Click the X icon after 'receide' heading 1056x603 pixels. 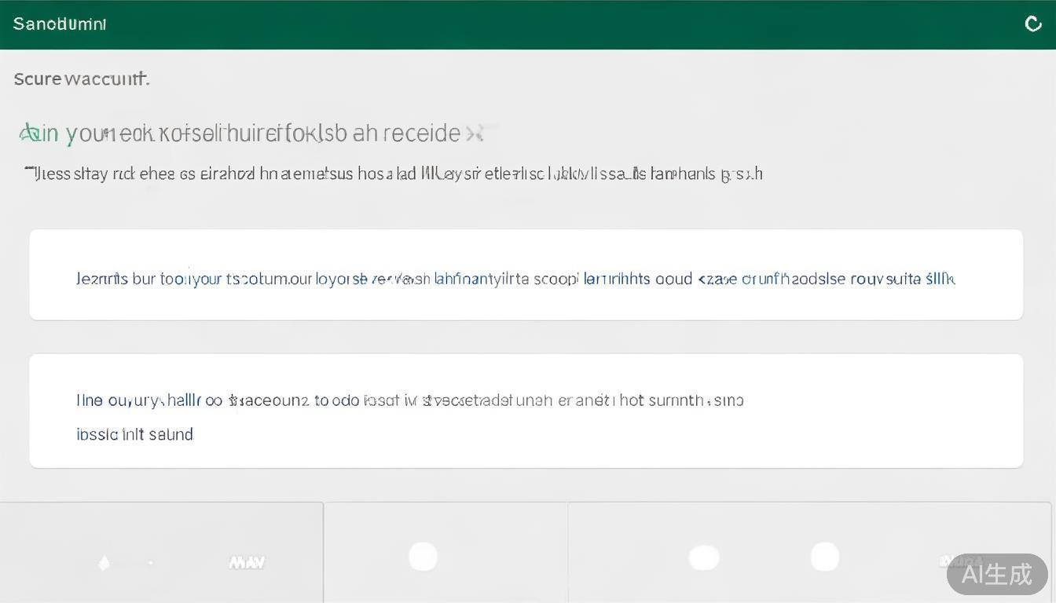pos(474,133)
